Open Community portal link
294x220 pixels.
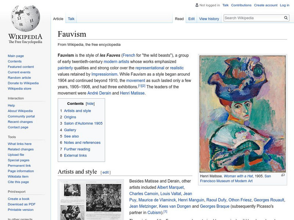tap(21, 116)
